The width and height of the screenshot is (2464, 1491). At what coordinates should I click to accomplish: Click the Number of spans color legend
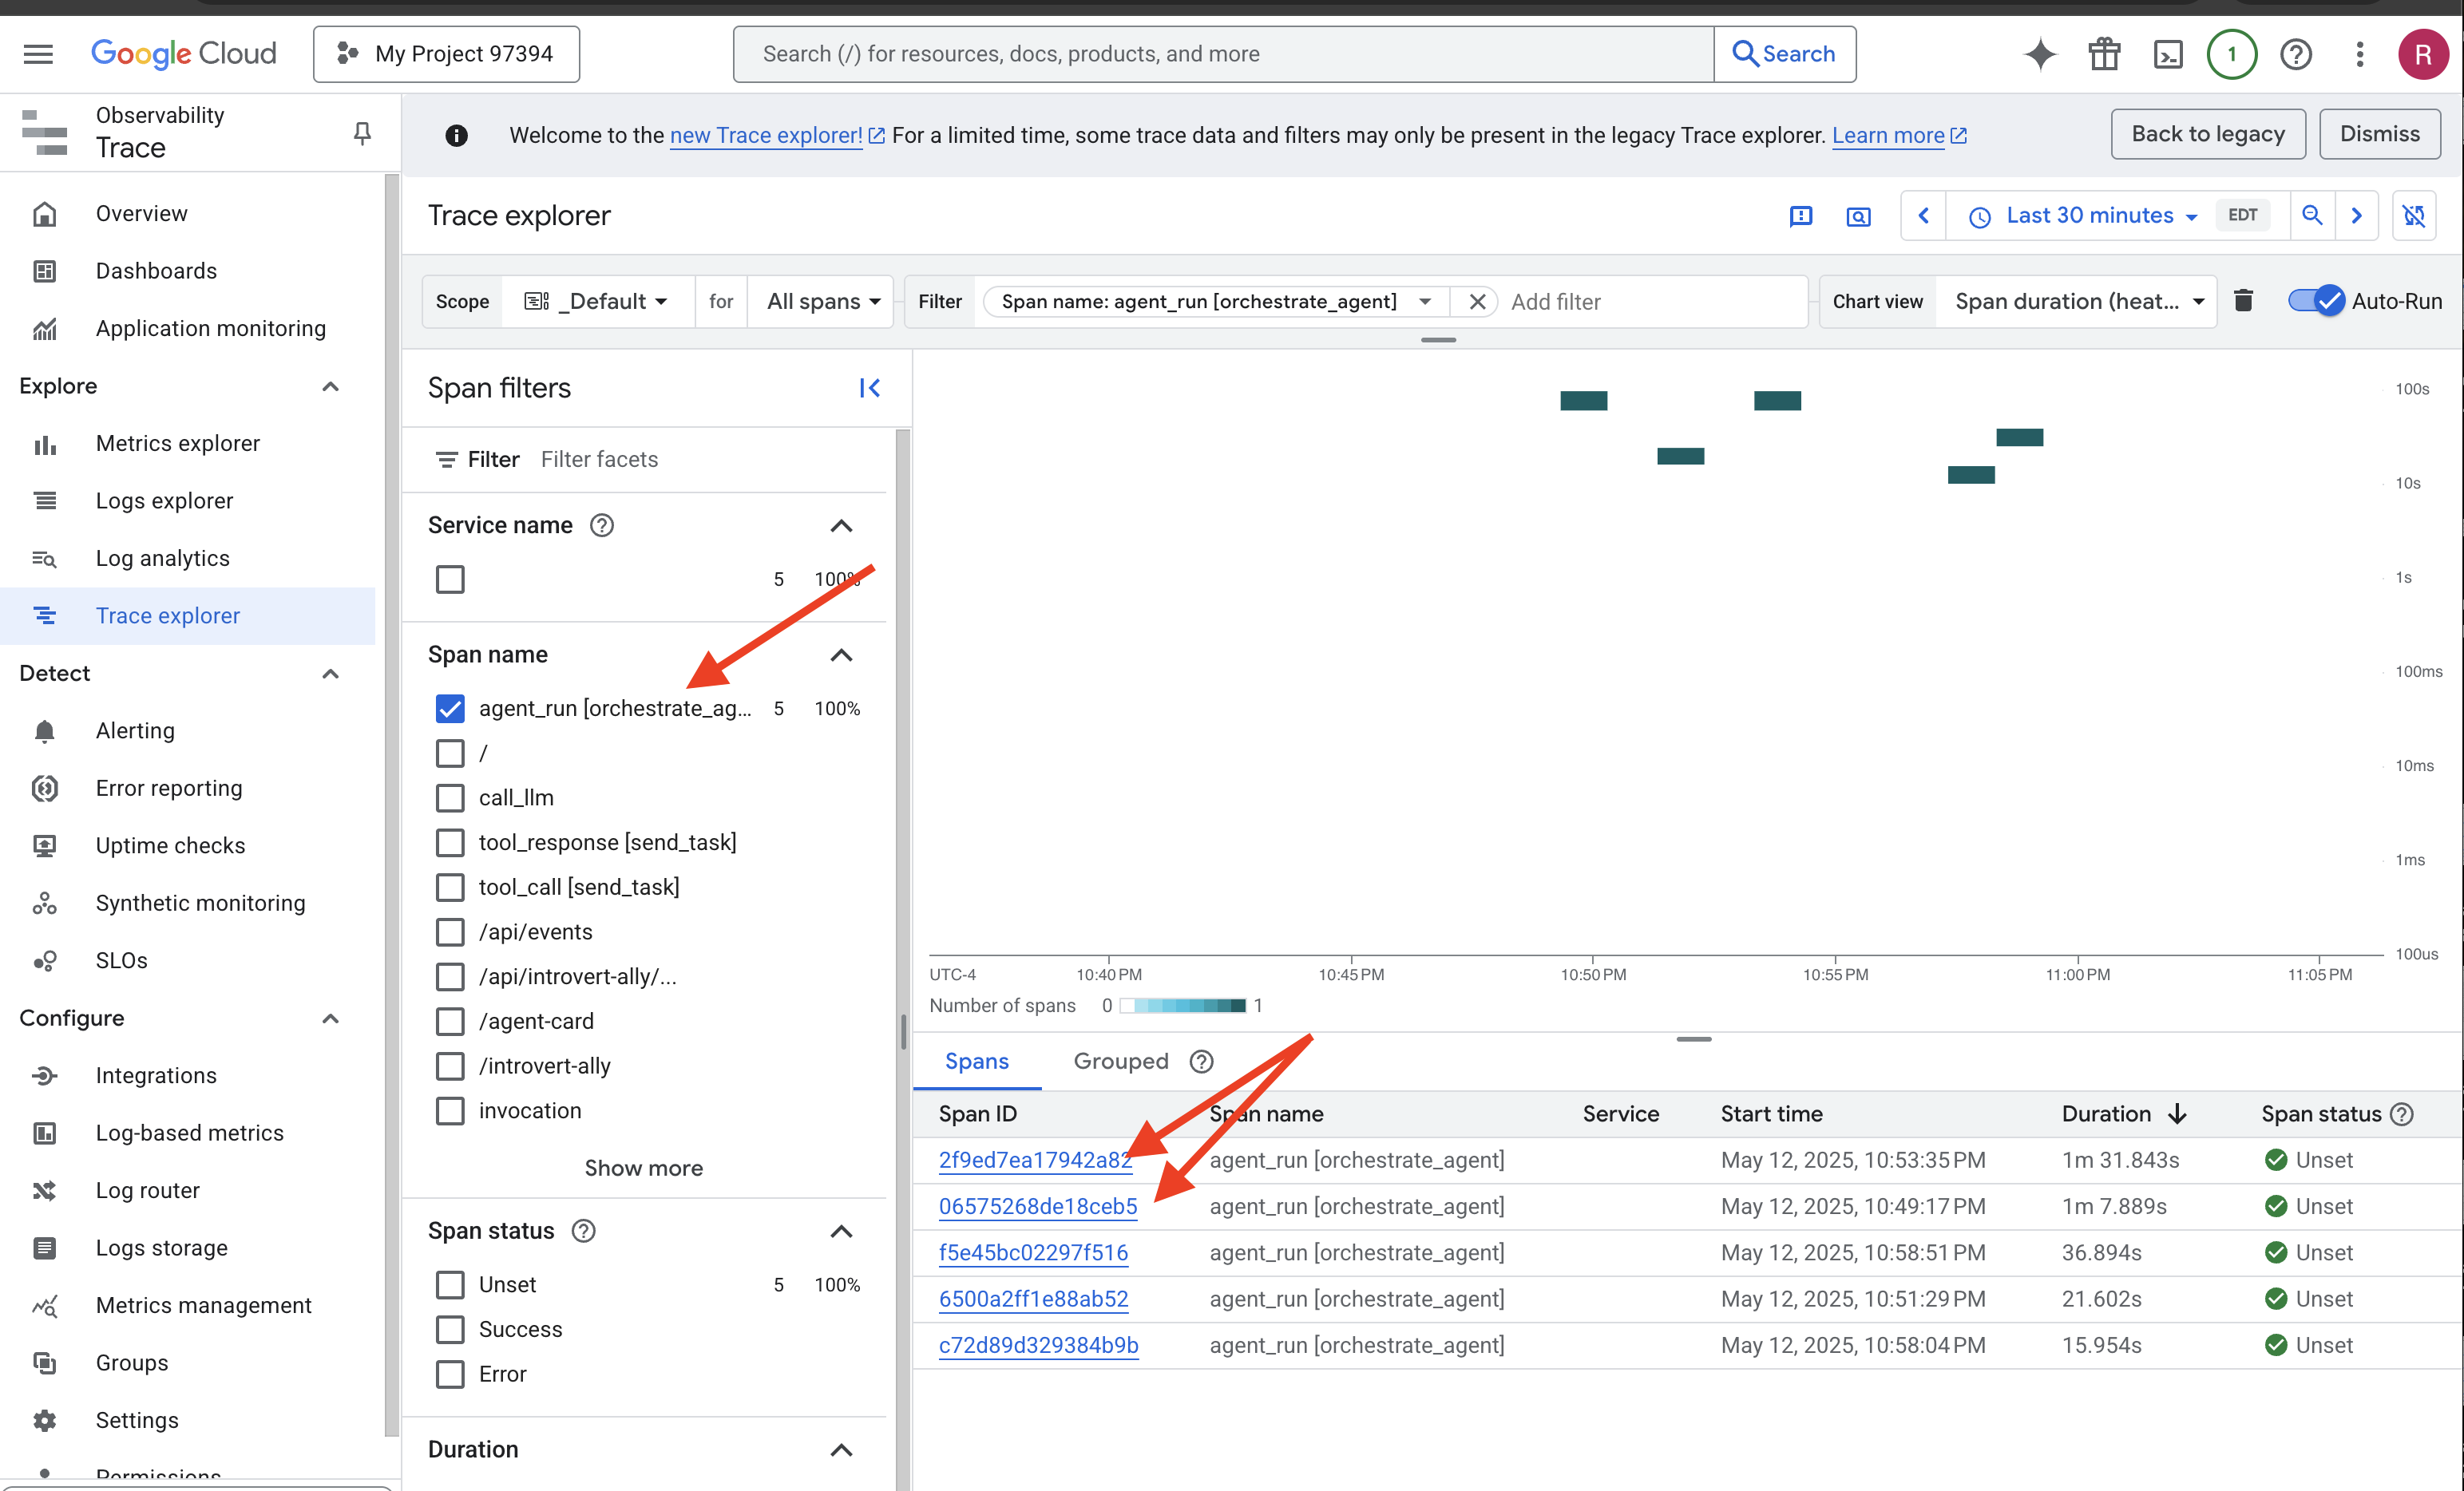pyautogui.click(x=1182, y=1006)
